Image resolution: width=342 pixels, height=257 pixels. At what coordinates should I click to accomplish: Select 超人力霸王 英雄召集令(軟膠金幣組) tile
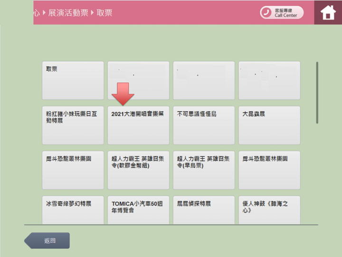coord(138,170)
